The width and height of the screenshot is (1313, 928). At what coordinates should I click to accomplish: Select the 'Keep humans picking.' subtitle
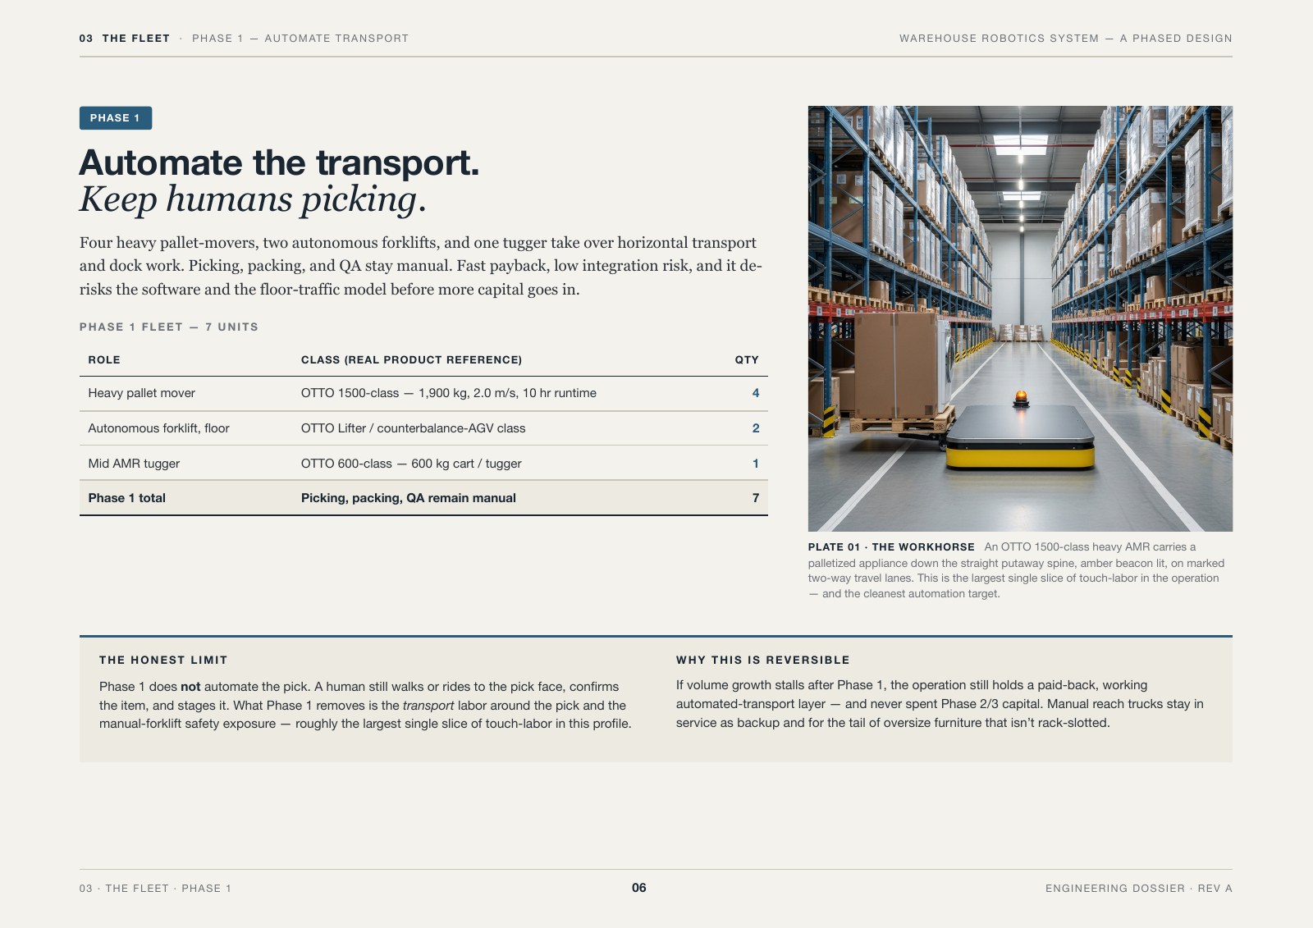click(x=253, y=199)
